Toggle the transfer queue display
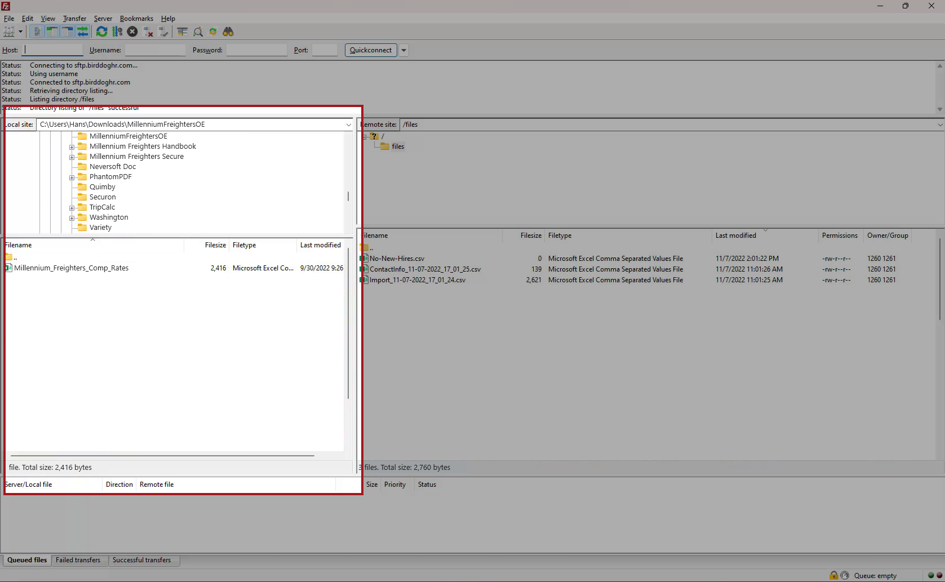The image size is (945, 582). [82, 32]
